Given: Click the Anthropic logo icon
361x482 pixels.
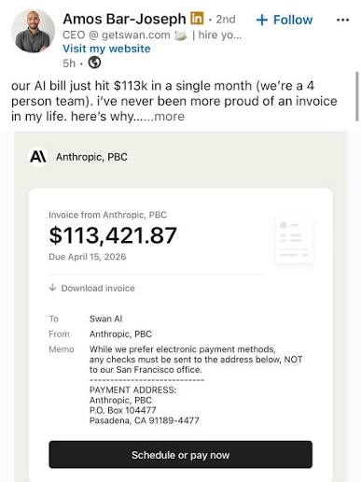Looking at the screenshot, I should pyautogui.click(x=38, y=156).
